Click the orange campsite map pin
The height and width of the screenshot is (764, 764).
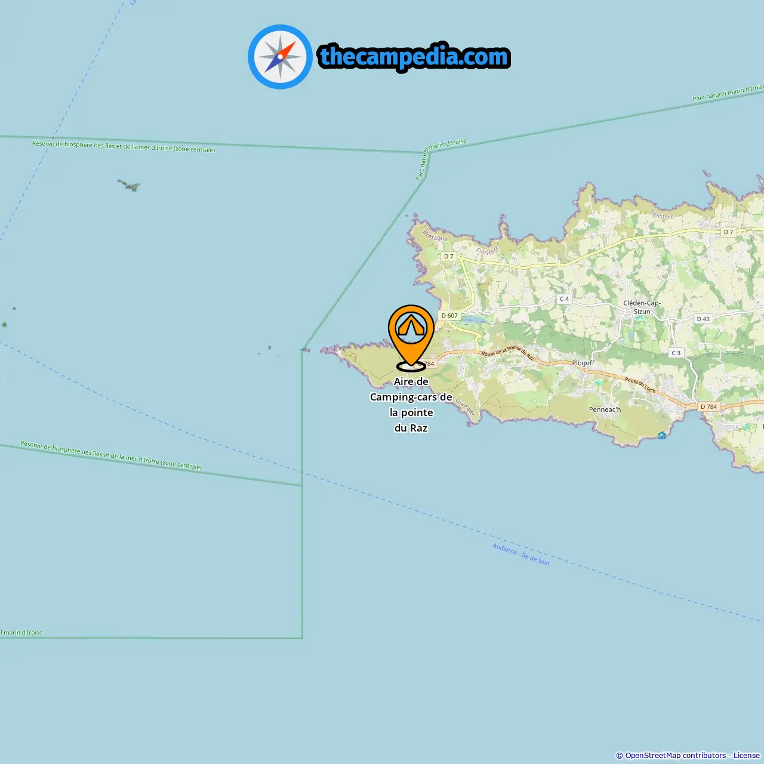pyautogui.click(x=411, y=337)
